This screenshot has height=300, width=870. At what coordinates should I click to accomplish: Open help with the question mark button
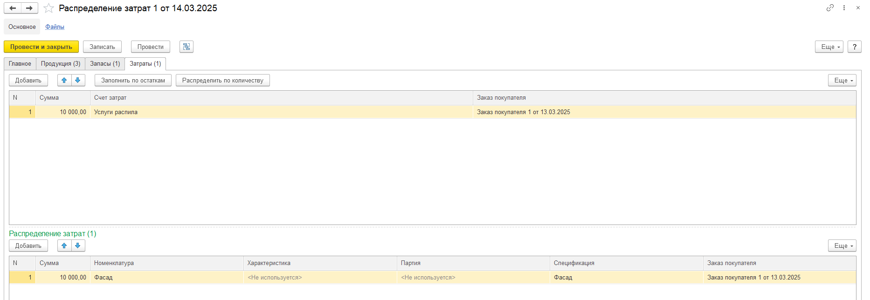click(x=854, y=47)
